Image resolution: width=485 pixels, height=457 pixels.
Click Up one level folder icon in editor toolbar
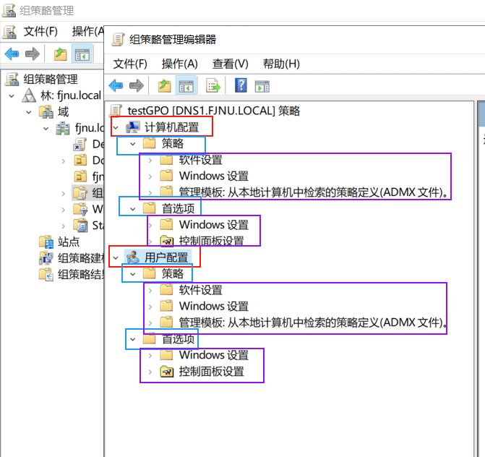coord(165,86)
